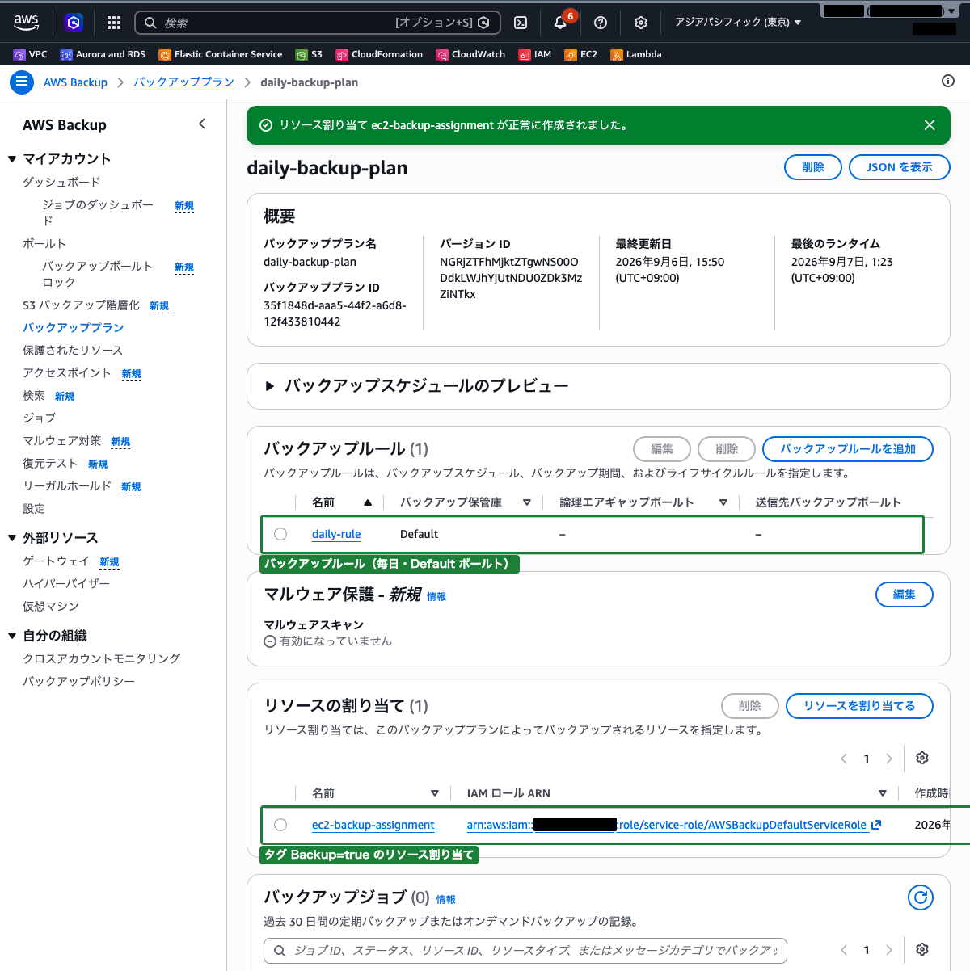Sort resource assignments by 名前 column
The image size is (970, 971).
[x=435, y=793]
